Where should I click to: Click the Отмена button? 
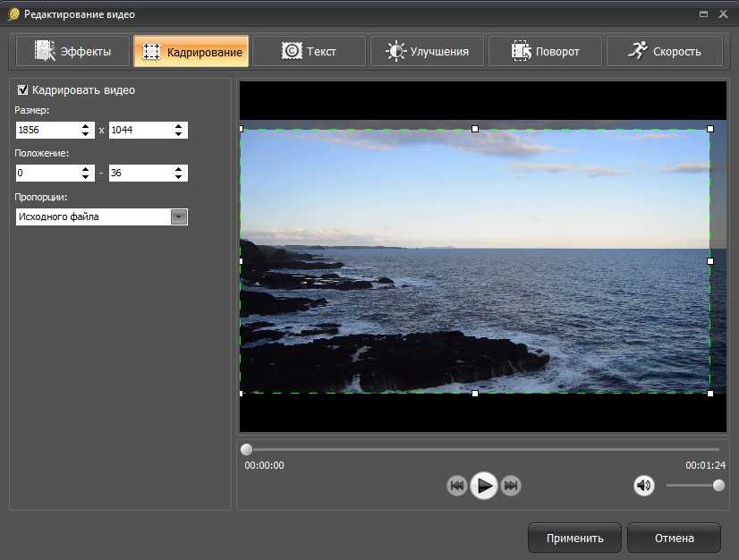pos(673,538)
